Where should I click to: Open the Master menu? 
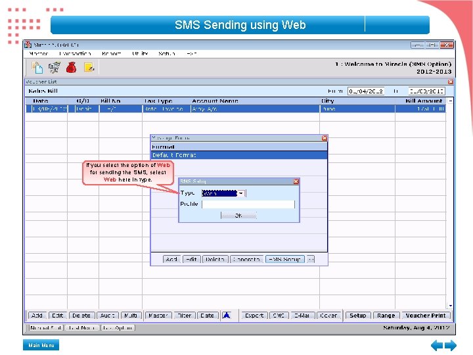39,53
